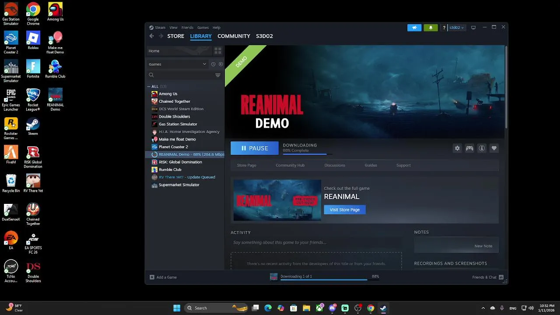Open the Store Page link
The image size is (560, 315).
[246, 165]
